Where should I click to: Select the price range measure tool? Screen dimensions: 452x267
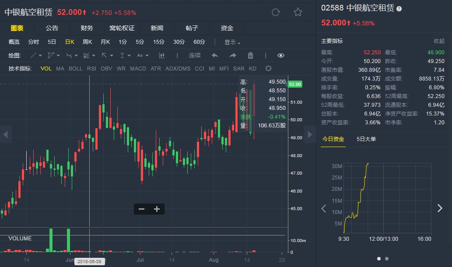[x=122, y=55]
